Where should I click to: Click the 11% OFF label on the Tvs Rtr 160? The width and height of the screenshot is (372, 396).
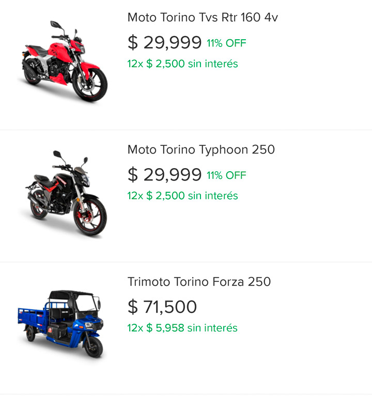(226, 43)
